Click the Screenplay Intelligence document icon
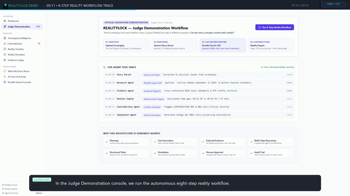 pos(5,38)
